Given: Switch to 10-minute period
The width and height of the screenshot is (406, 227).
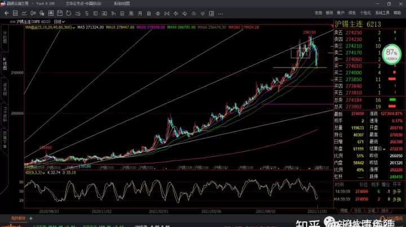Looking at the screenshot, I should click(95, 13).
